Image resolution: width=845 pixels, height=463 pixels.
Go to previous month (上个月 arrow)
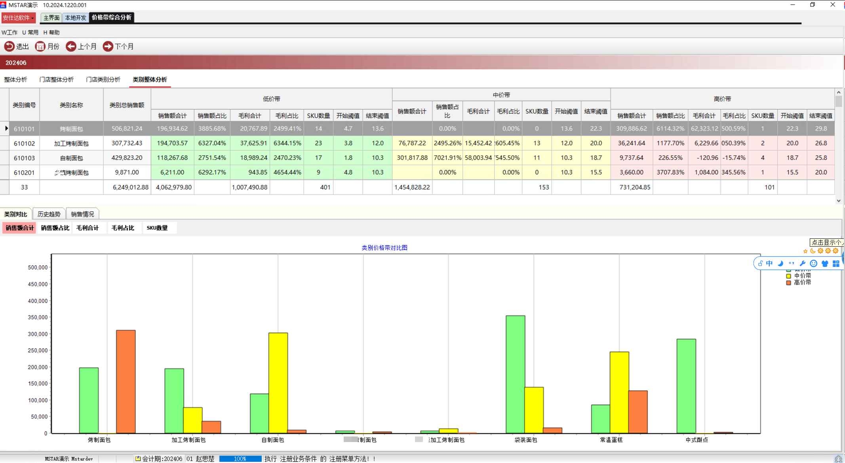click(x=71, y=47)
